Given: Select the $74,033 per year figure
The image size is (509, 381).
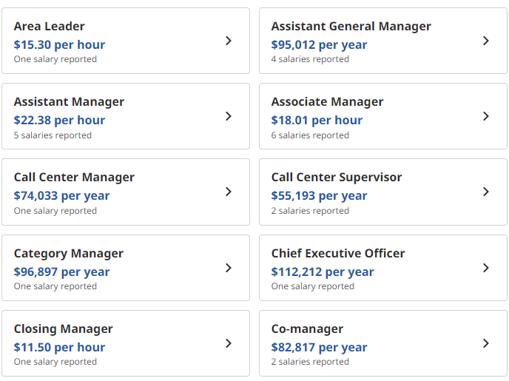Looking at the screenshot, I should (61, 196).
